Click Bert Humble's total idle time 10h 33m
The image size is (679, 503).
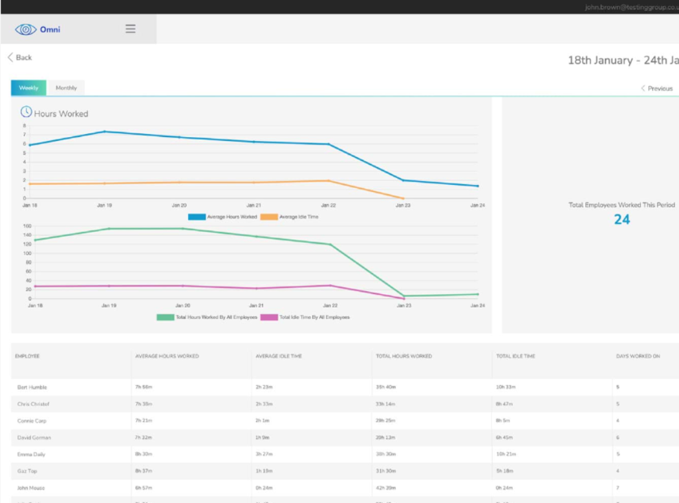point(506,387)
